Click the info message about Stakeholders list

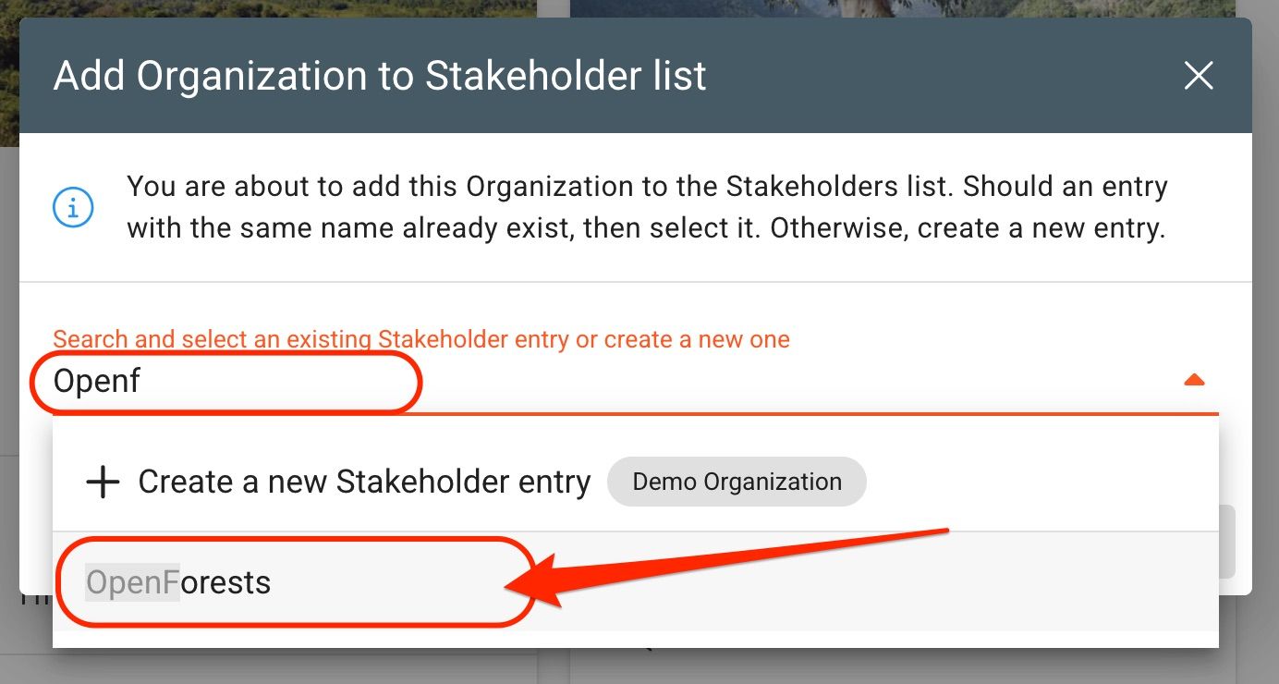pos(647,207)
